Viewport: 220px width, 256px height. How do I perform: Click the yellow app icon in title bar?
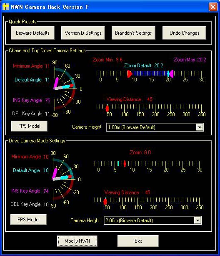click(6, 7)
